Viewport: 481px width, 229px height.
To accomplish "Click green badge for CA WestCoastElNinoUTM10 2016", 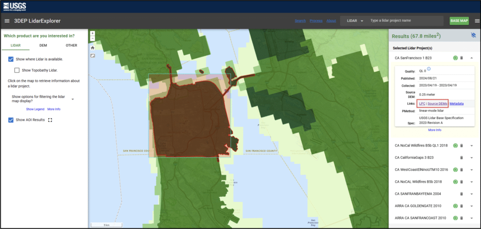I will 455,170.
